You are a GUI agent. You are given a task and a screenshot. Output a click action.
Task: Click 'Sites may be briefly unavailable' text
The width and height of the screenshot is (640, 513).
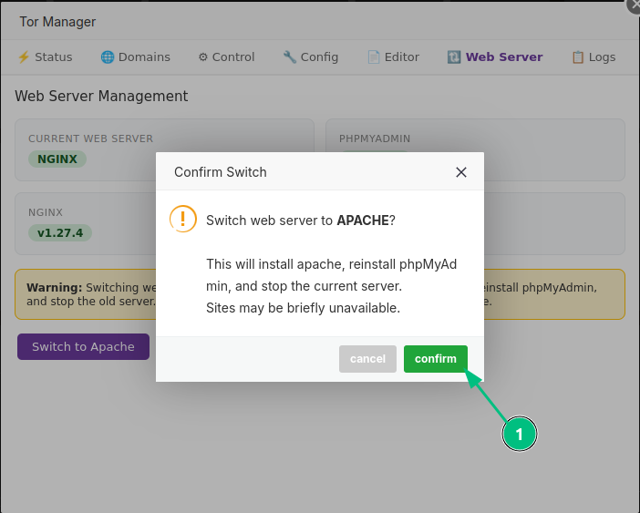pos(303,308)
